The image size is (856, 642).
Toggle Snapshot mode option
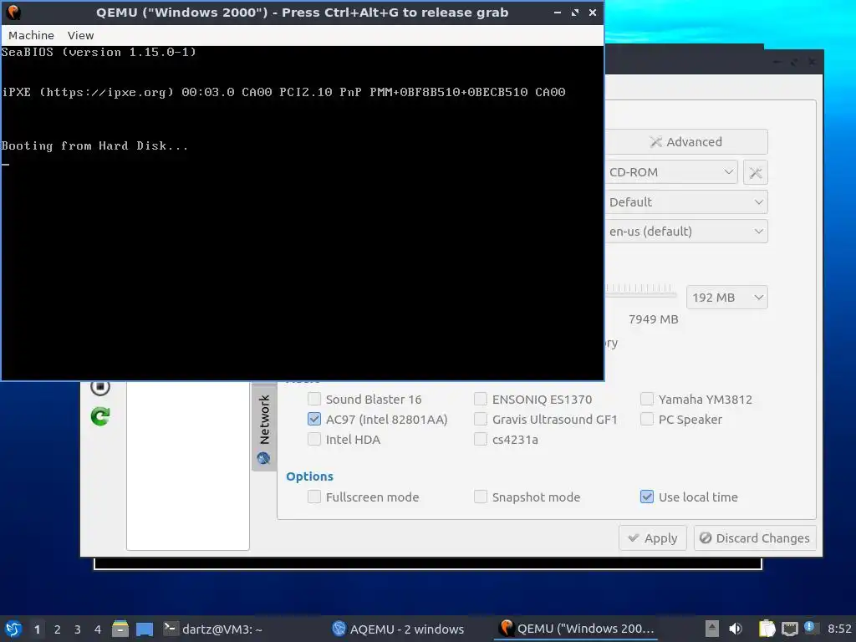click(481, 497)
